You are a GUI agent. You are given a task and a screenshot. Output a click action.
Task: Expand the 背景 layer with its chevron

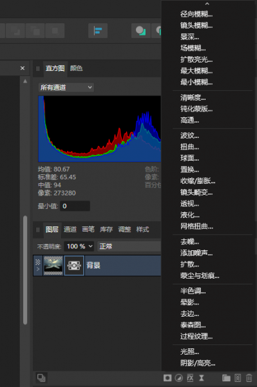click(x=38, y=269)
